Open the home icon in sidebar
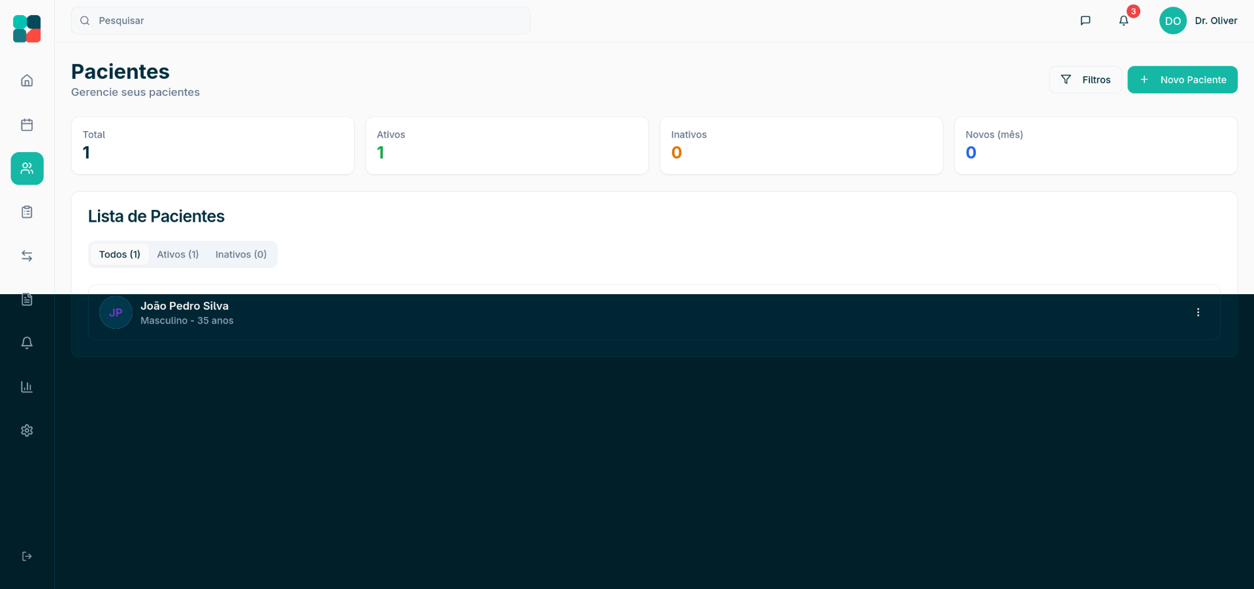Image resolution: width=1254 pixels, height=589 pixels. [27, 81]
